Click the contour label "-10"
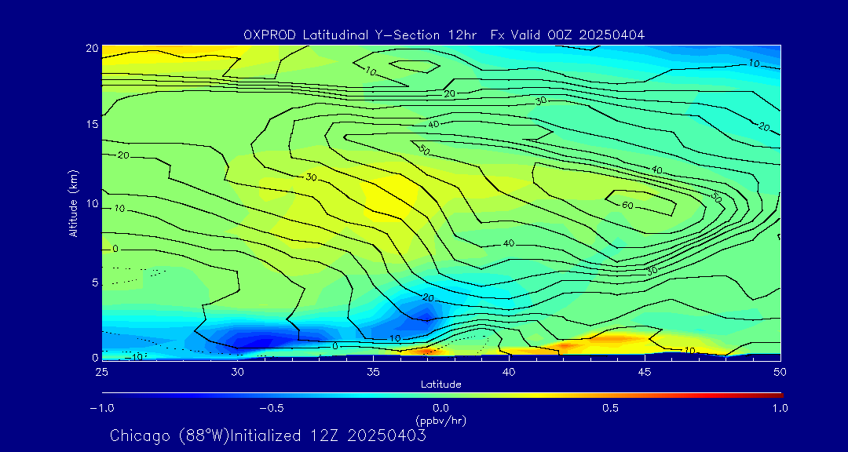Screen dimensions: 848x452 coord(133,357)
